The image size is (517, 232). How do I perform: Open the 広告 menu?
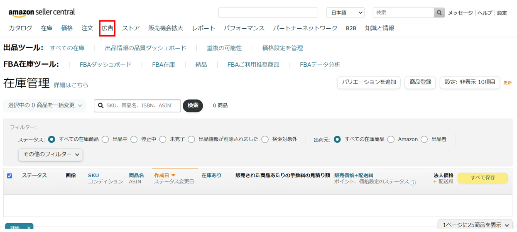point(108,28)
